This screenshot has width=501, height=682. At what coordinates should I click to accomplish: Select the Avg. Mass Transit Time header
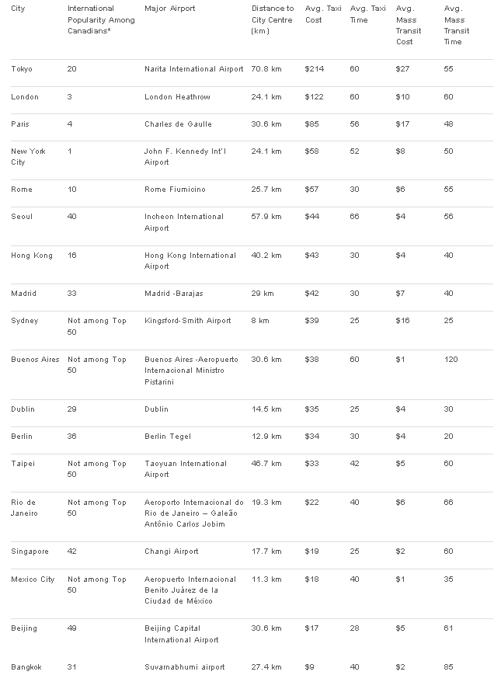(457, 25)
